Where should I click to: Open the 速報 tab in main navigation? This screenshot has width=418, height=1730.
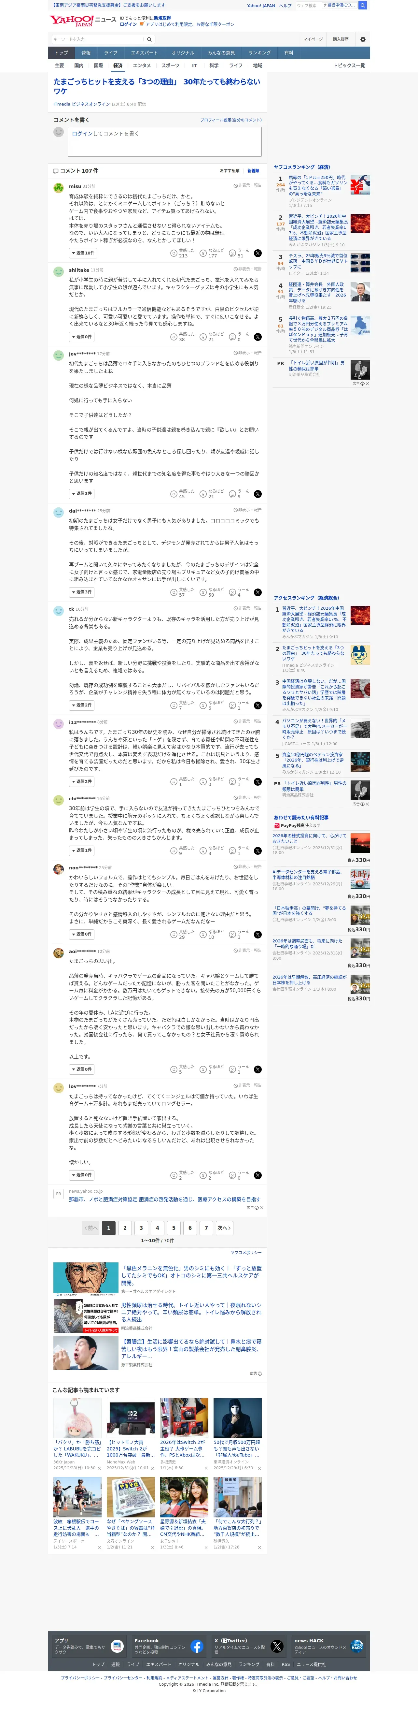(86, 53)
